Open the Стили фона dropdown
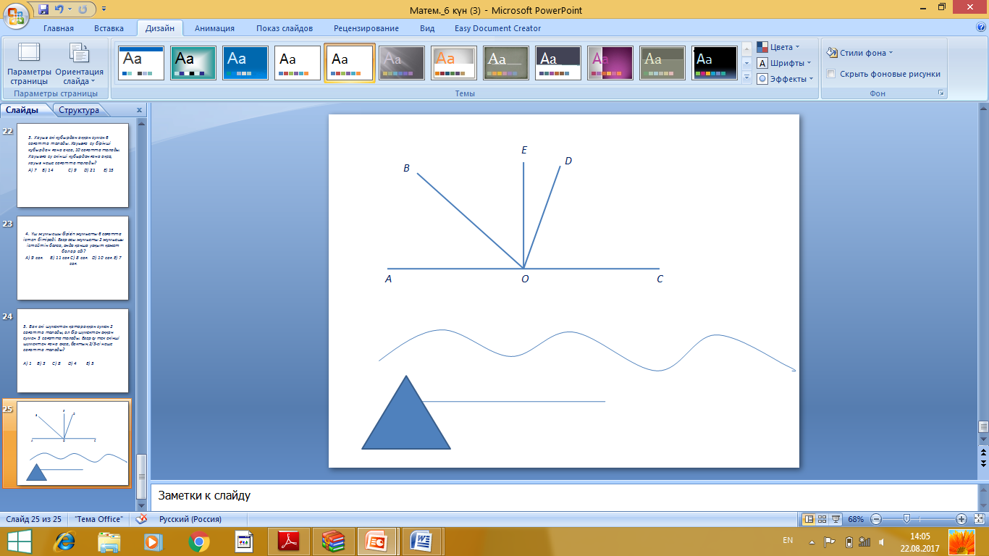This screenshot has height=556, width=989. (x=860, y=53)
